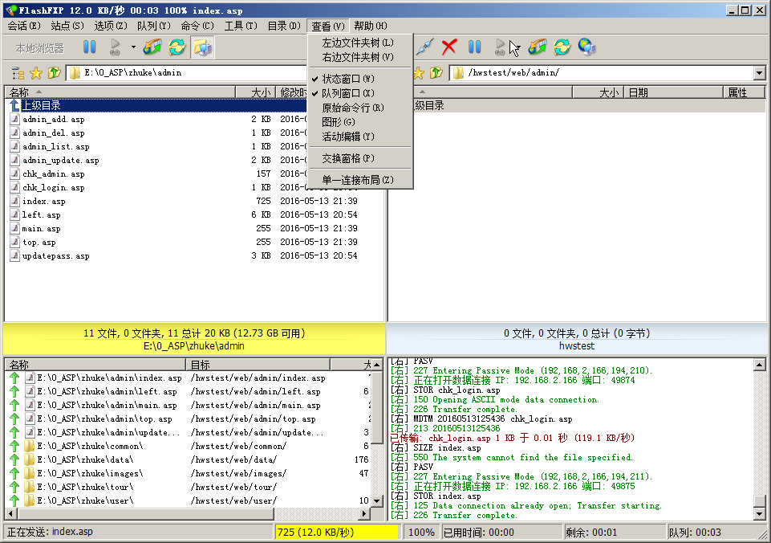Click the globe browser-switch icon in right toolbar
The height and width of the screenshot is (543, 771).
click(x=586, y=47)
